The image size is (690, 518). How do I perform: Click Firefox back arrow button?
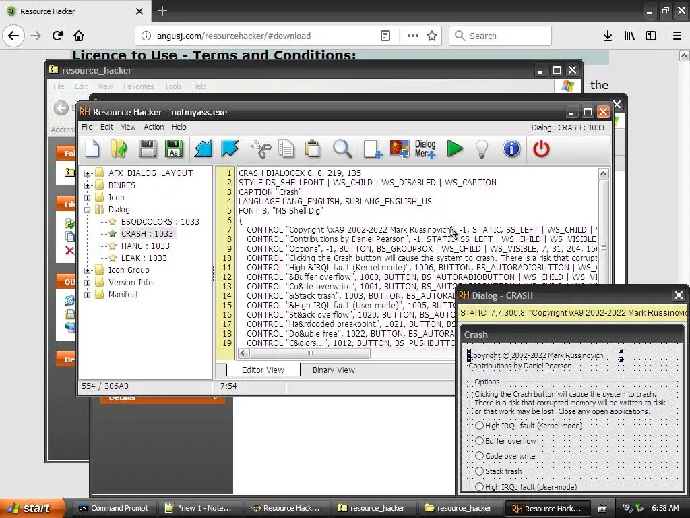pos(13,36)
